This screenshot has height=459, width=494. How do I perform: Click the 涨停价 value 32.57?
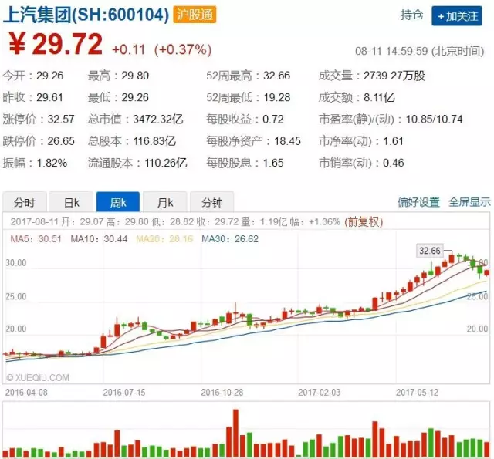point(61,120)
